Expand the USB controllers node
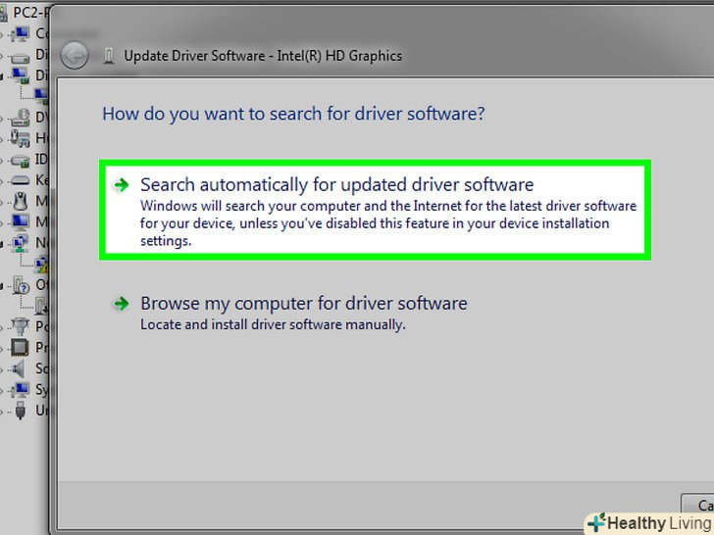The width and height of the screenshot is (714, 535). point(2,412)
